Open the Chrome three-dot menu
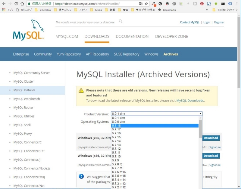 point(237,4)
